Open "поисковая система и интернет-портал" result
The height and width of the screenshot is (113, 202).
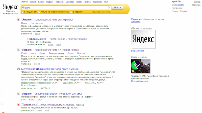pyautogui.click(x=50, y=50)
